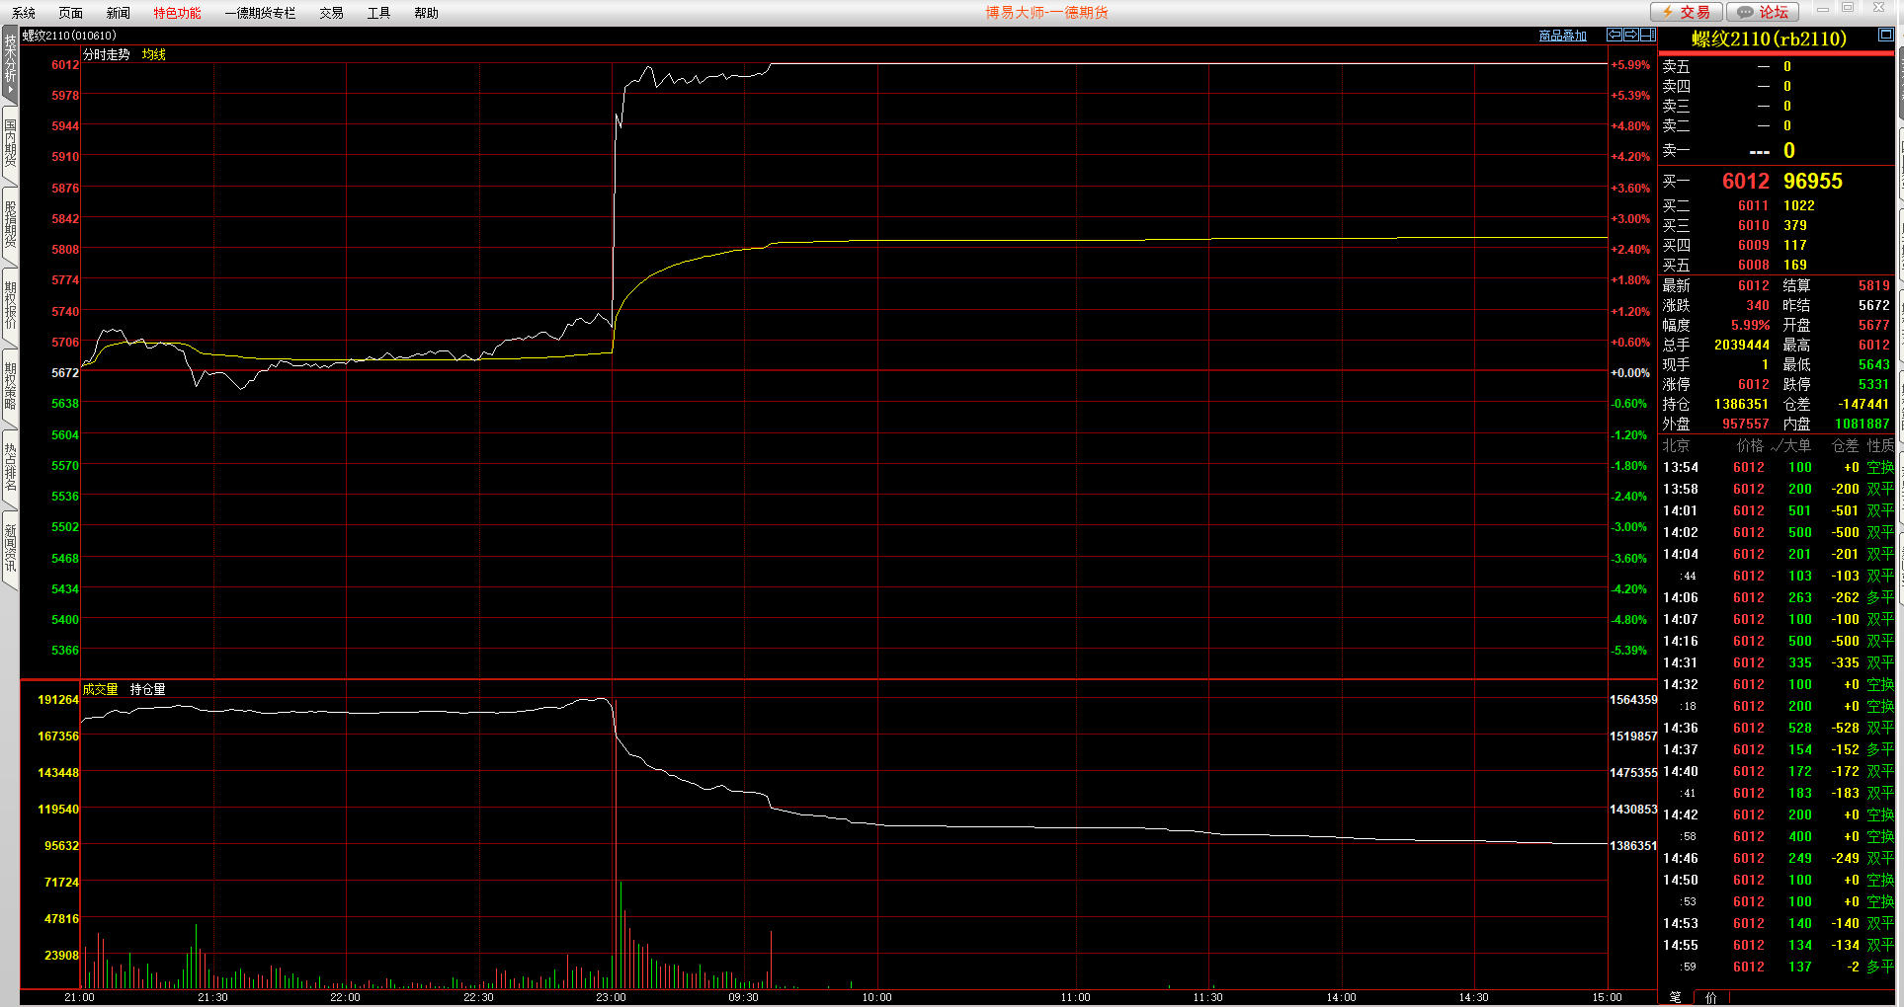Select the 热点排名 sidebar tab
1904x1007 pixels.
pos(10,467)
